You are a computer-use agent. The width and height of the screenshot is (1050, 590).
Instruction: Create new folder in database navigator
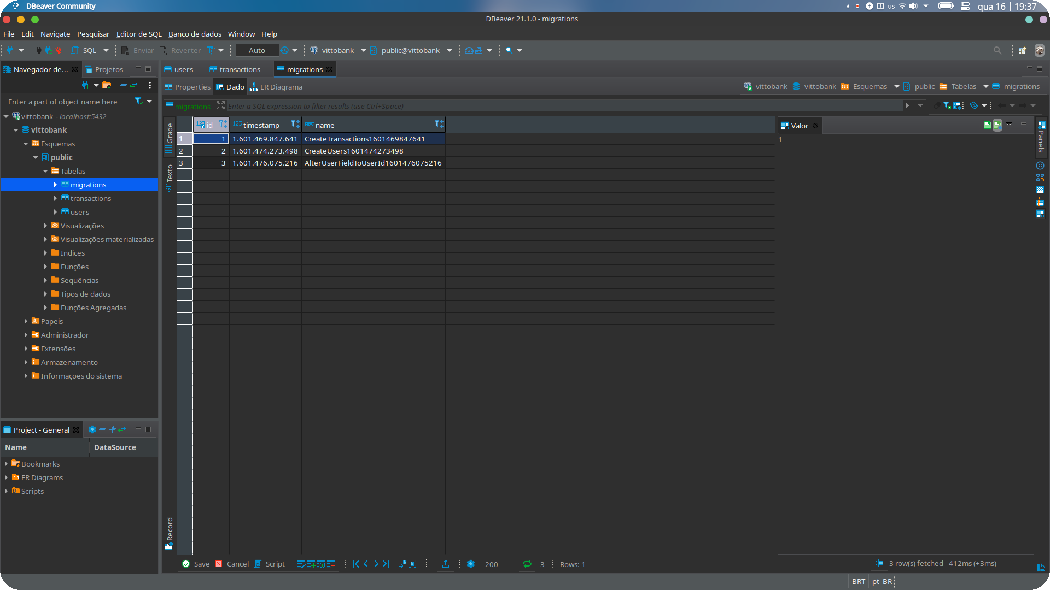pos(107,85)
